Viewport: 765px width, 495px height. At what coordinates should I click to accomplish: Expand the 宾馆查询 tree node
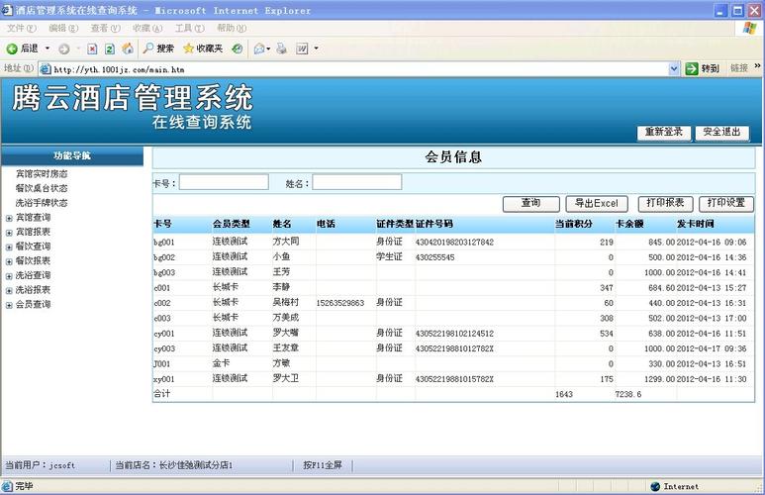click(9, 218)
